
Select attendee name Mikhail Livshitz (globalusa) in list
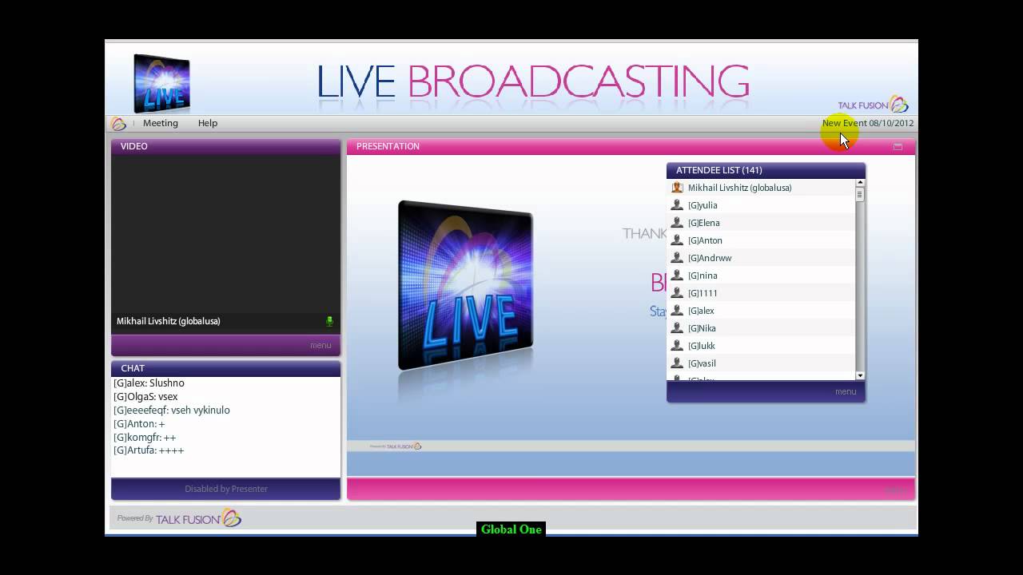740,188
